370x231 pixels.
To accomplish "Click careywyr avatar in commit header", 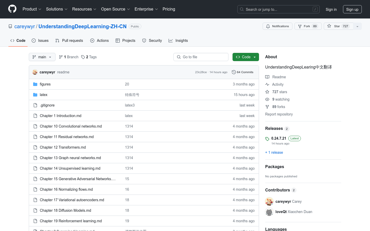I will click(35, 72).
